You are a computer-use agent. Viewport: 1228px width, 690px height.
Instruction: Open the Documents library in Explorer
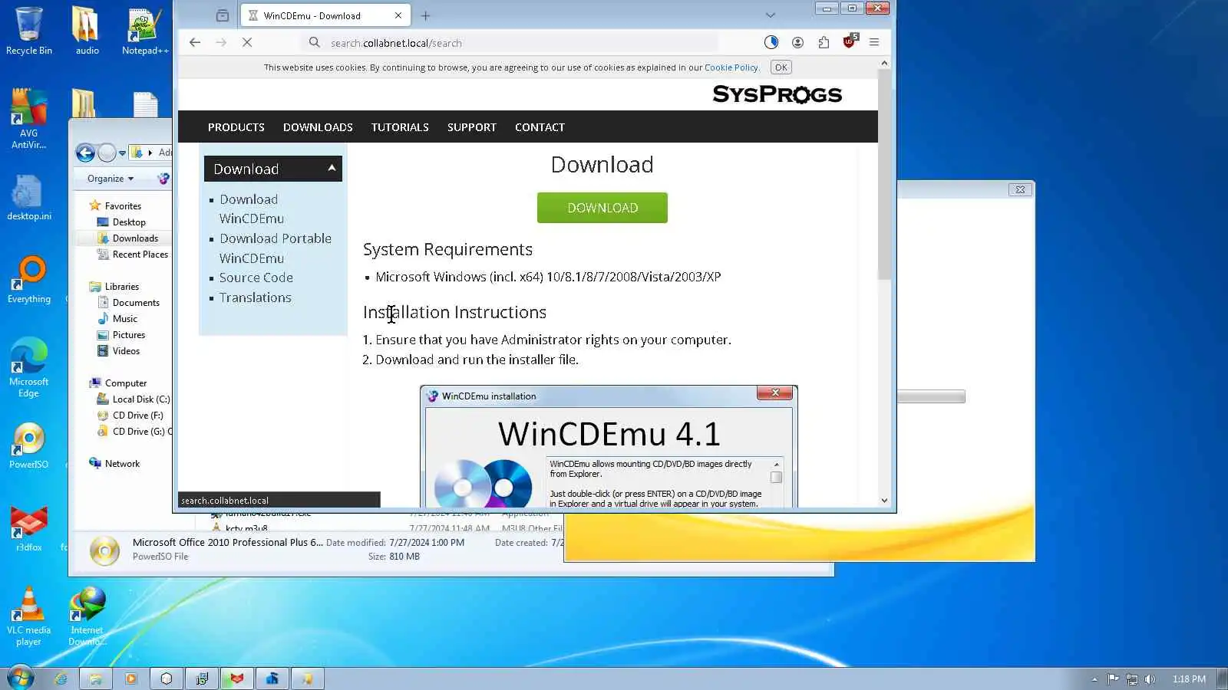click(x=136, y=303)
